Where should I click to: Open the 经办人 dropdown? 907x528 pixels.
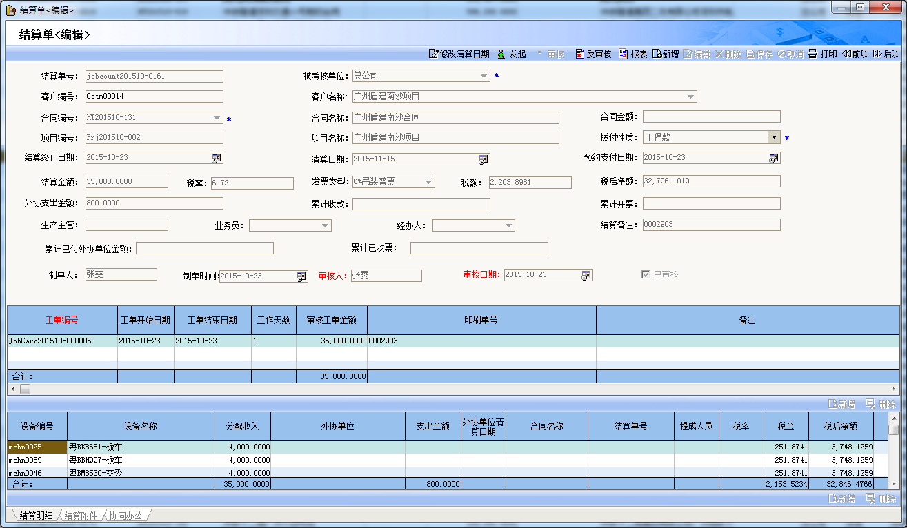[x=508, y=225]
